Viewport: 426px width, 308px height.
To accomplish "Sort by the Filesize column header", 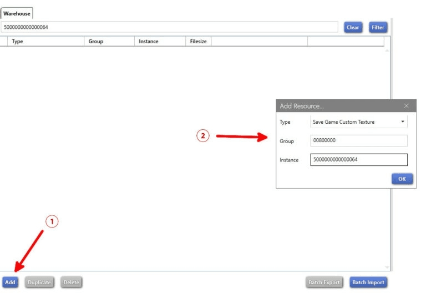I will pyautogui.click(x=198, y=42).
